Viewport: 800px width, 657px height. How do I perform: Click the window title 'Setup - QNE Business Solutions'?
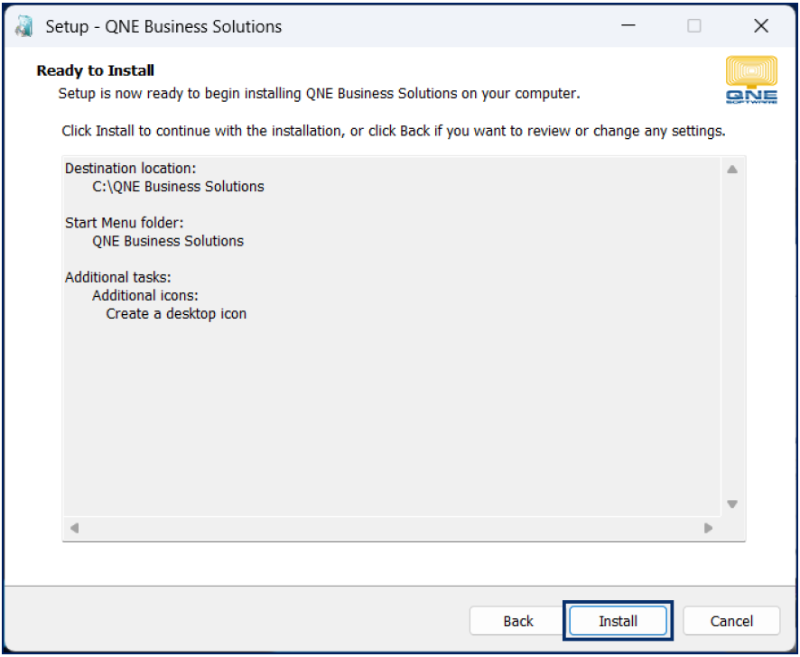coord(163,26)
